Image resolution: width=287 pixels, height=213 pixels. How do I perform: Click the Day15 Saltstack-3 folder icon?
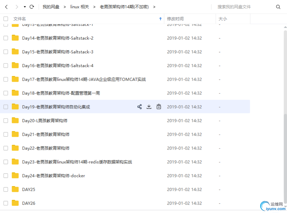[15, 51]
